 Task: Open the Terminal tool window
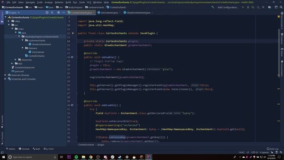point(24,149)
